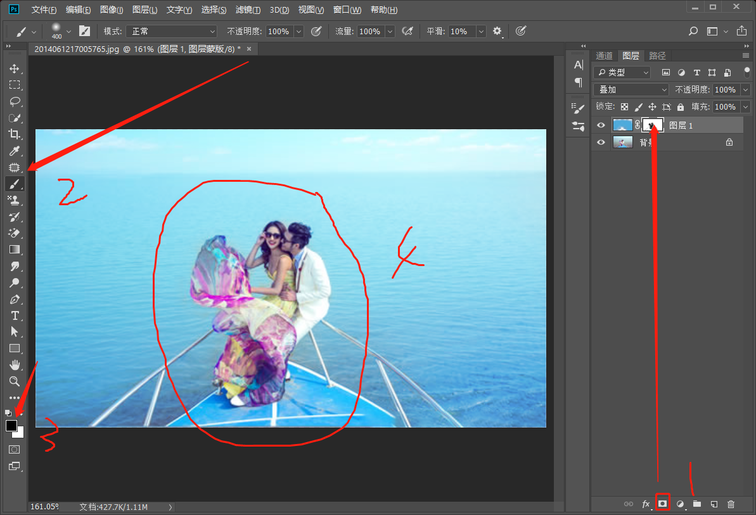Image resolution: width=756 pixels, height=515 pixels.
Task: Select the Zoom tool in toolbar
Action: click(14, 381)
